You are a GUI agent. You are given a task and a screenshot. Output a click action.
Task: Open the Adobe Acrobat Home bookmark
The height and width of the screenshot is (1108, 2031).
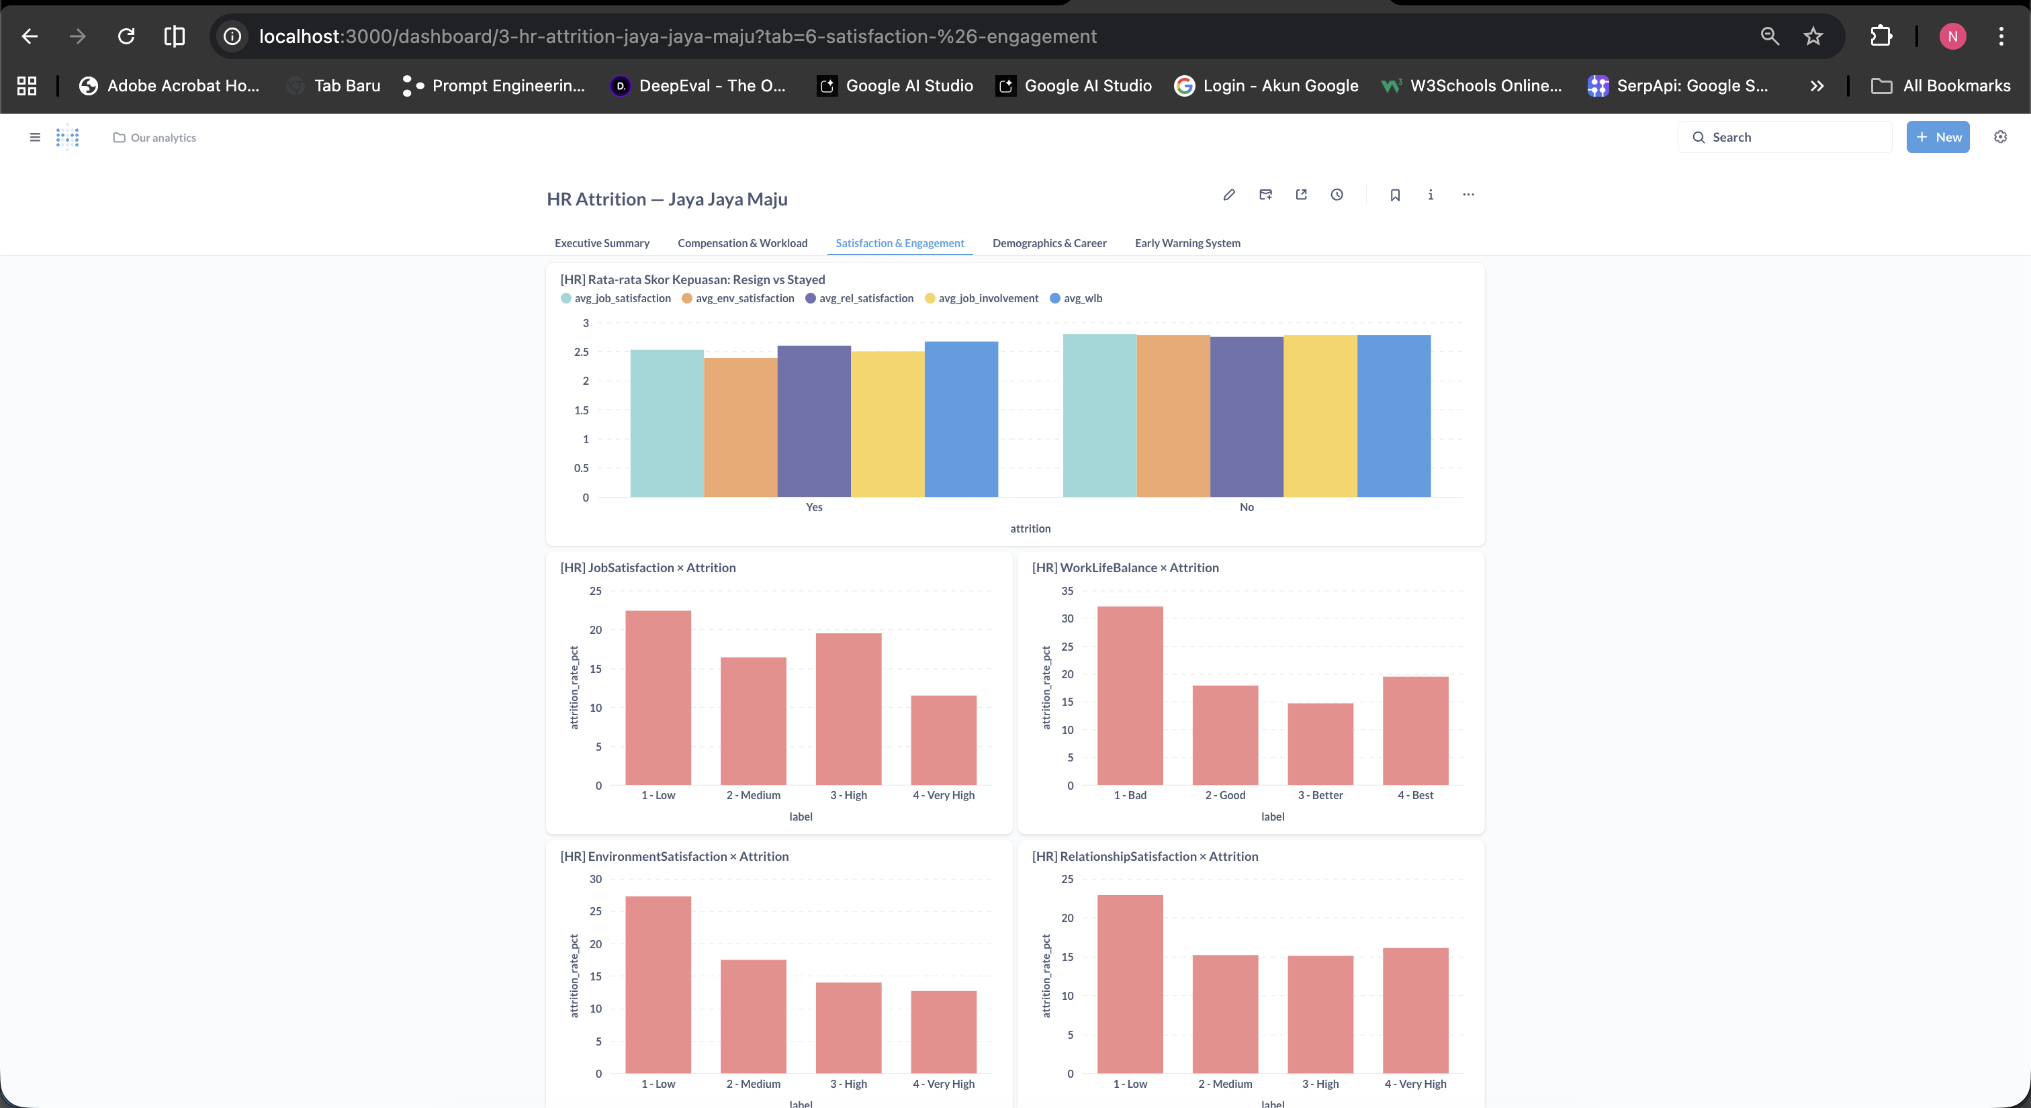169,86
